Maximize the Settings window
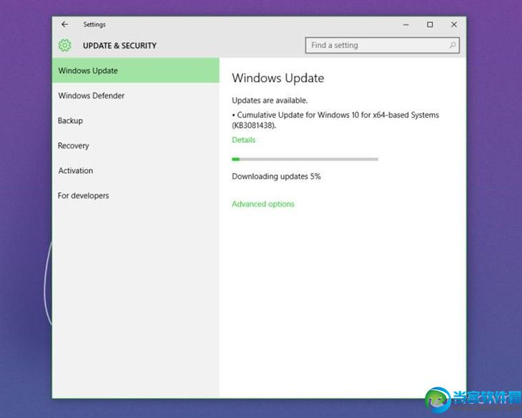This screenshot has height=418, width=522. point(430,24)
